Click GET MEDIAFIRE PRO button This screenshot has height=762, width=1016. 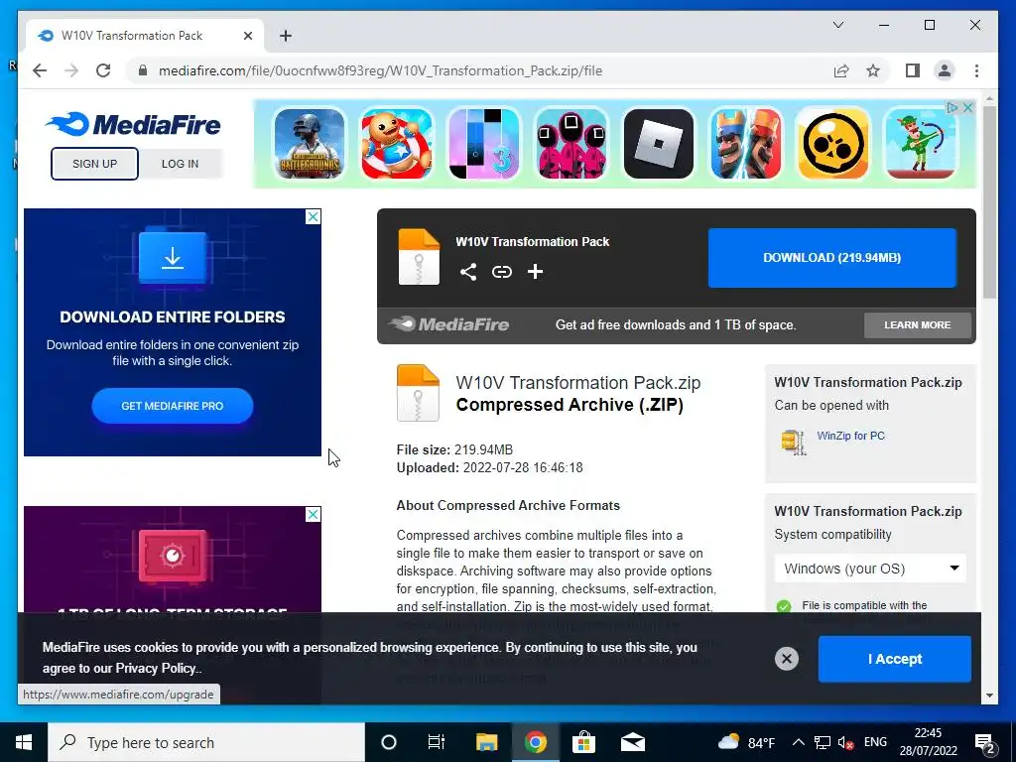[173, 406]
